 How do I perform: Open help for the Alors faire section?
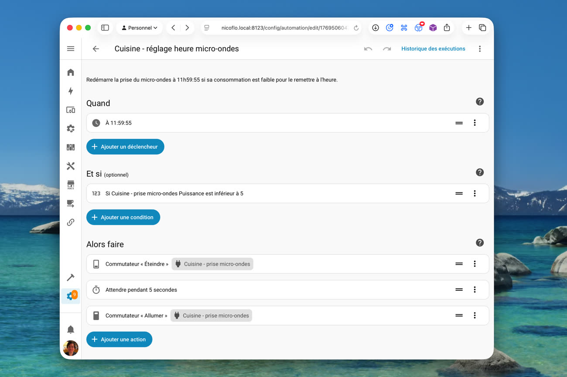pyautogui.click(x=479, y=243)
